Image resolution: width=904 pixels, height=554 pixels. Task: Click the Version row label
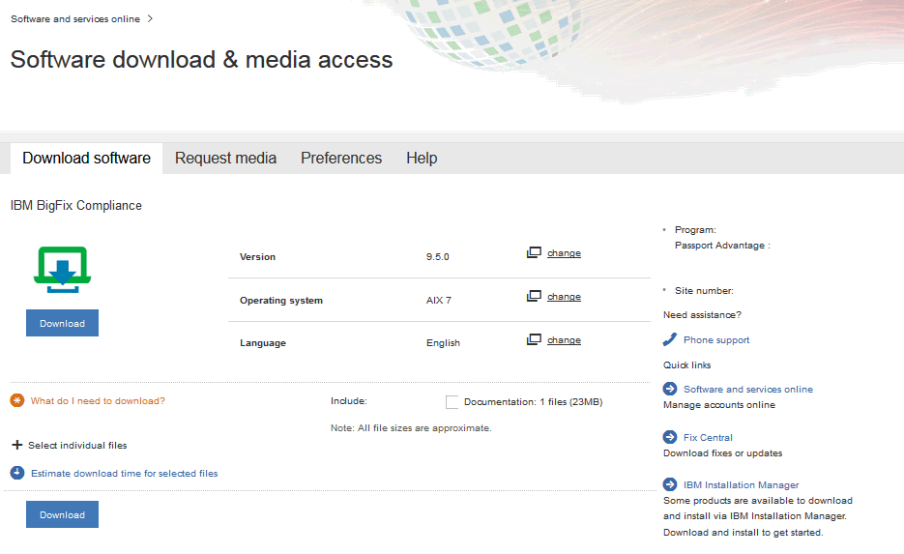[257, 256]
